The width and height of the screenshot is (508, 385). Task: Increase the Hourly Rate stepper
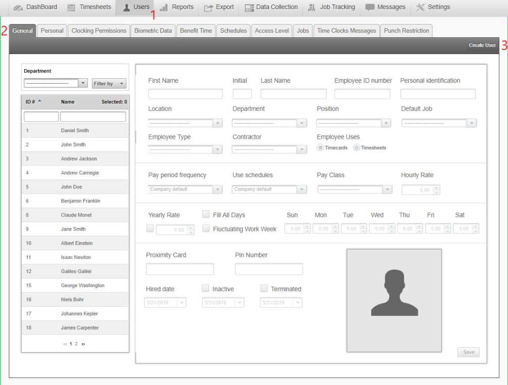pos(437,188)
